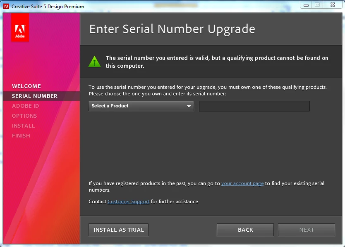This screenshot has height=247, width=345.
Task: Close the Creative Suite 5 installer window
Action: (x=333, y=5)
